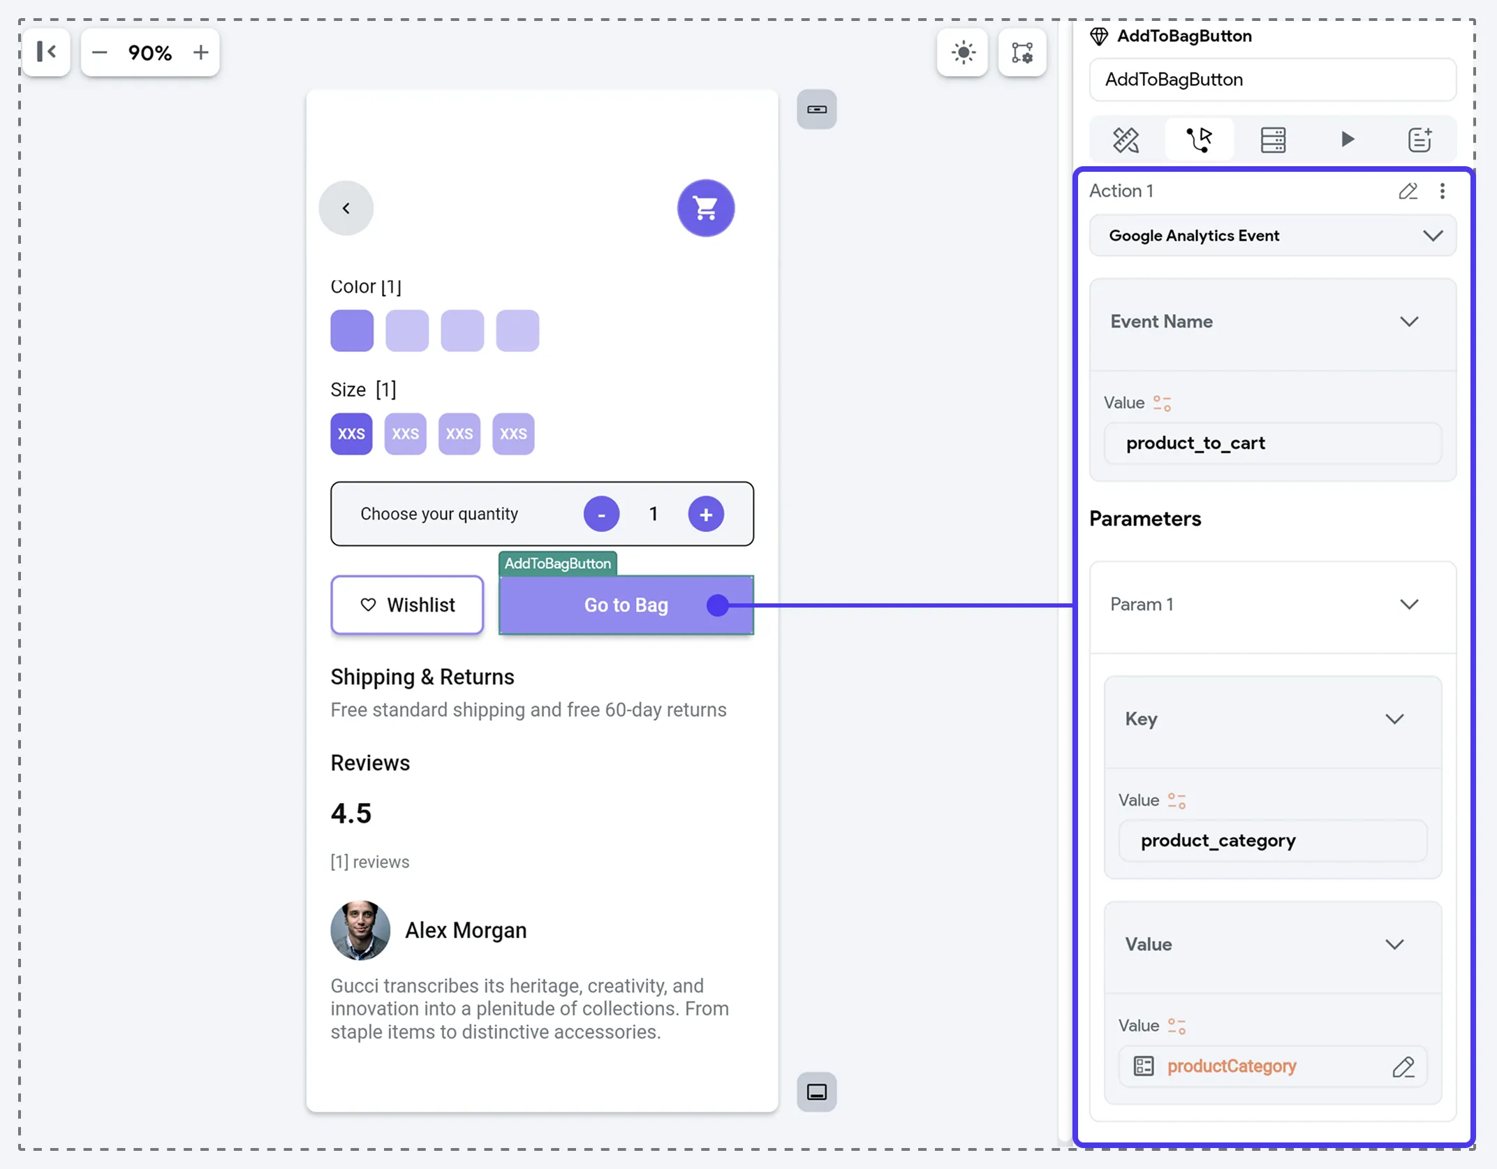Click the shopping cart icon button
The width and height of the screenshot is (1497, 1169).
tap(706, 208)
